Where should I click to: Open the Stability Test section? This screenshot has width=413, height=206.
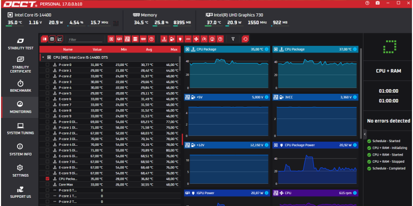coord(21,44)
